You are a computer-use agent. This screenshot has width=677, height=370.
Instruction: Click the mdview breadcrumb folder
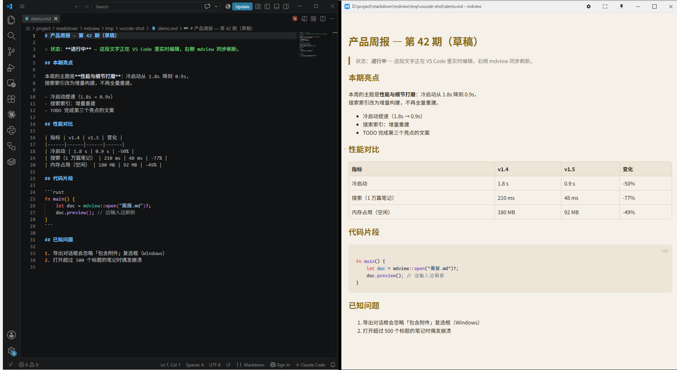pos(92,28)
